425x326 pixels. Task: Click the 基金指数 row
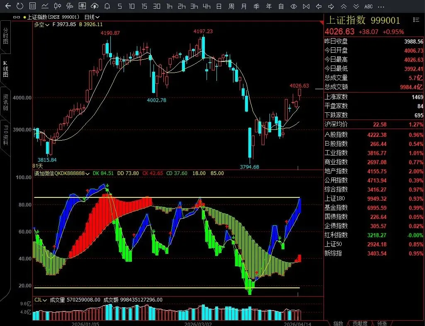click(x=374, y=208)
